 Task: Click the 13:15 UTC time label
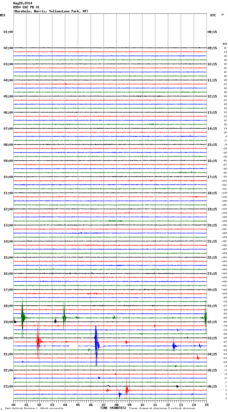[x=212, y=113]
